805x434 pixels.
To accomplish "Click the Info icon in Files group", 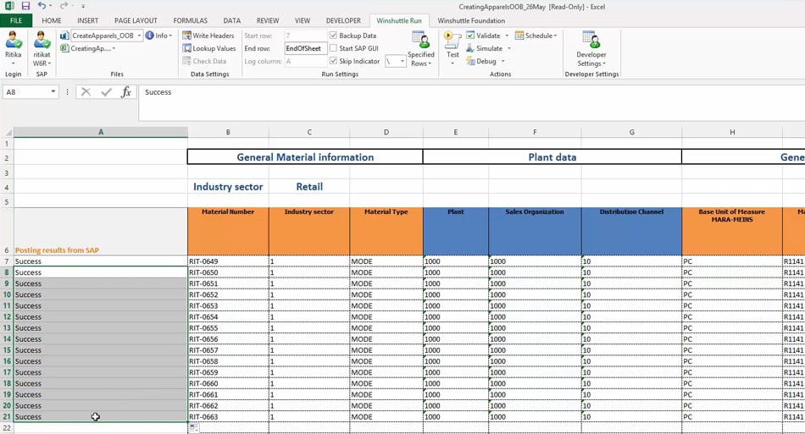I will tap(150, 36).
